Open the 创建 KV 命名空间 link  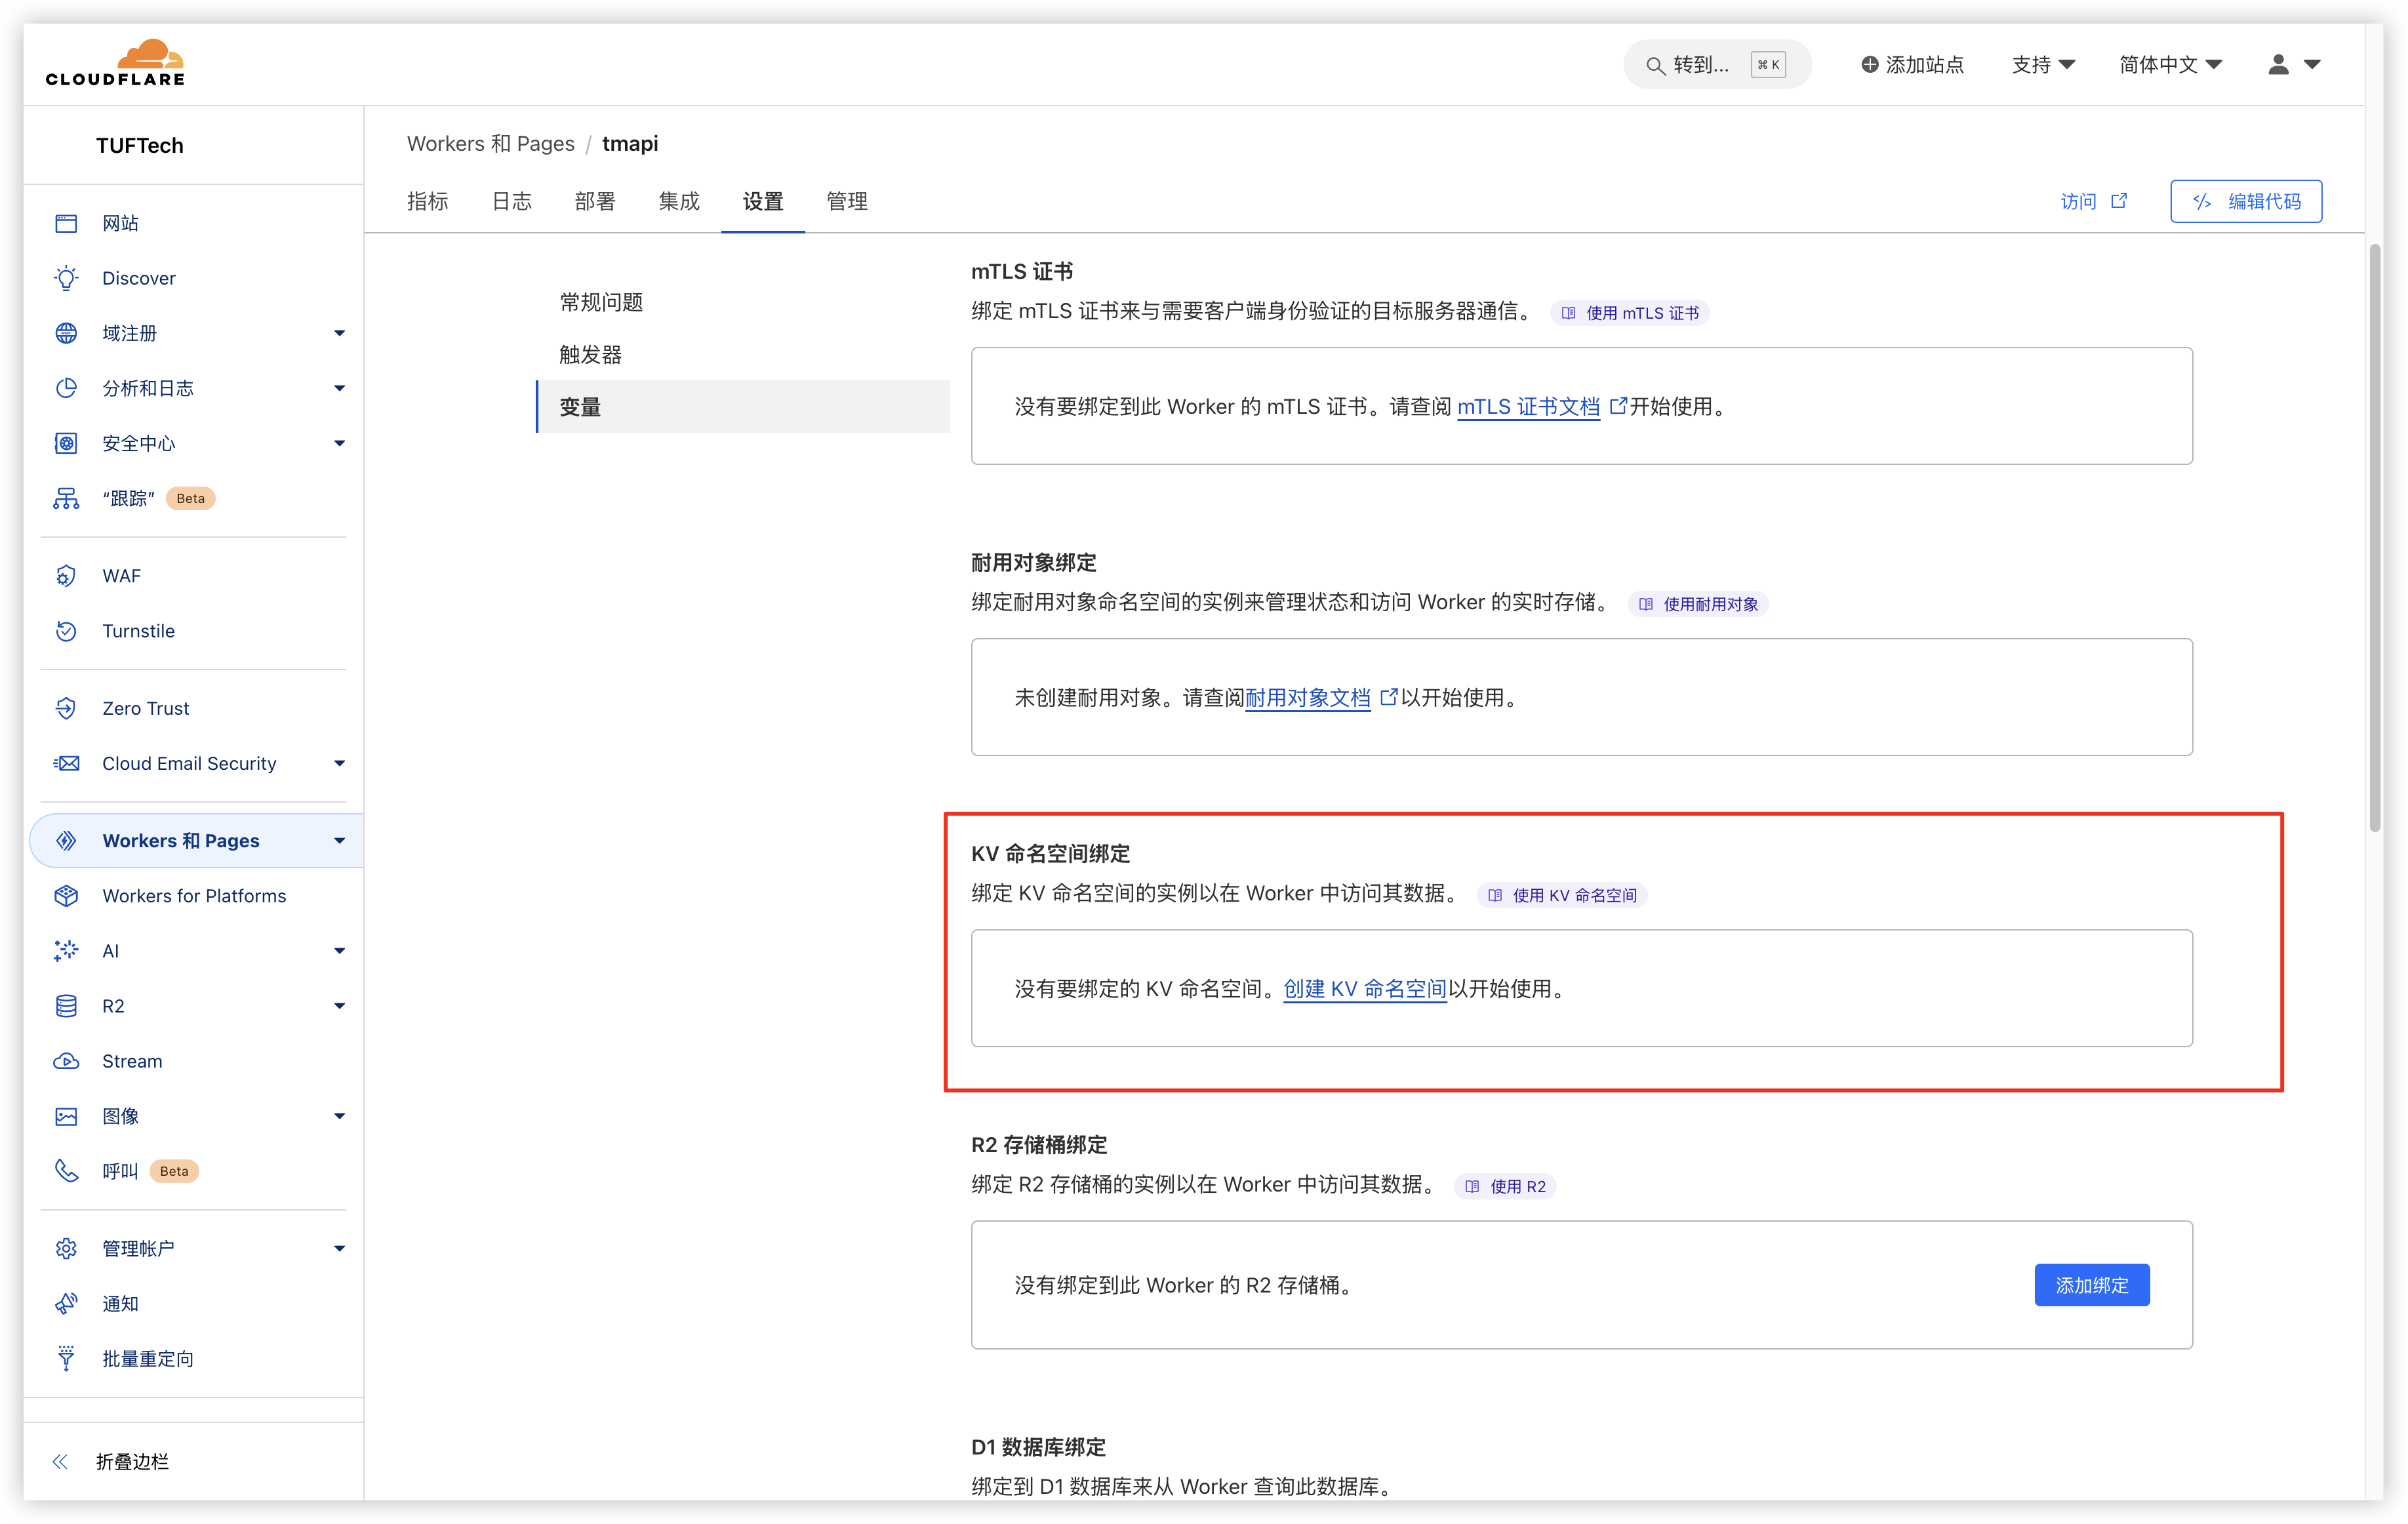click(x=1364, y=989)
